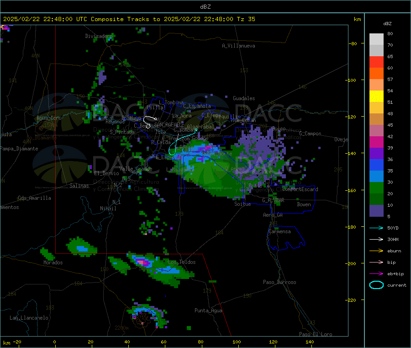This screenshot has width=411, height=348.
Task: Click the eb+bip magenta arrow legend icon
Action: coord(376,273)
